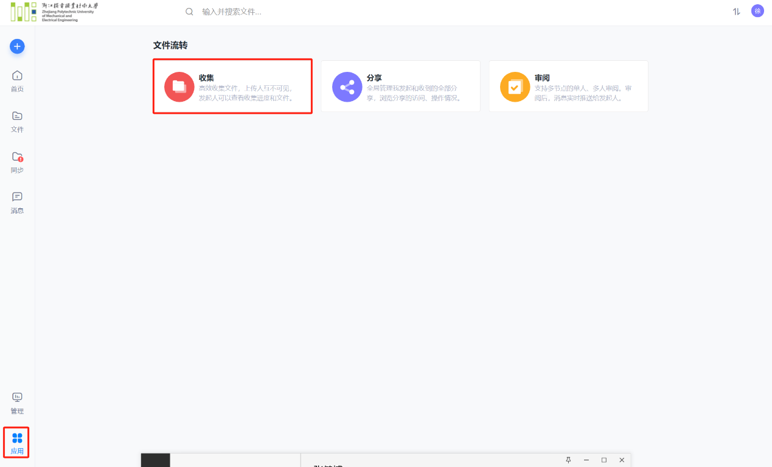Click the dark panel in bottom window

[x=156, y=461]
